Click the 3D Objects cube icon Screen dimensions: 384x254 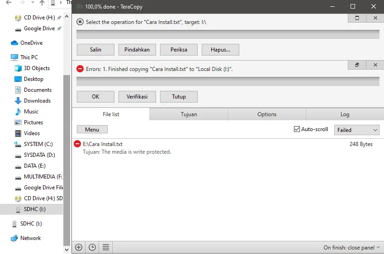pos(18,68)
